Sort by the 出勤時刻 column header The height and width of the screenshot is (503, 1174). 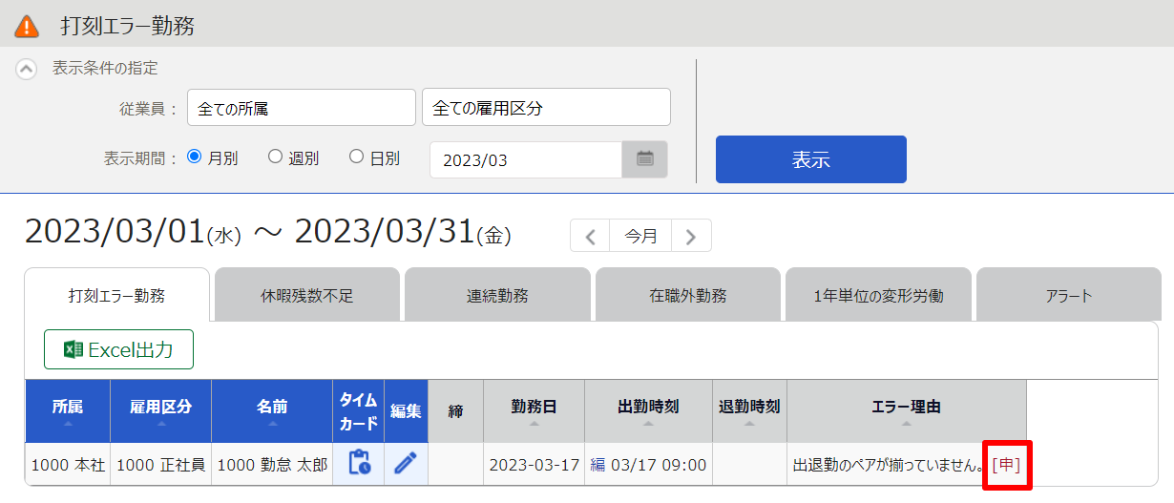(x=649, y=411)
